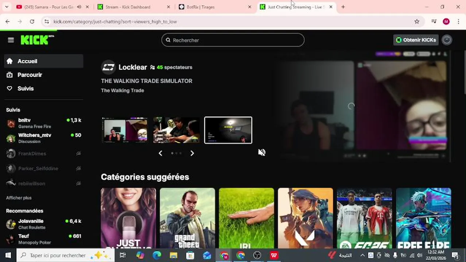466x262 pixels.
Task: Click the KICK logo
Action: (37, 40)
